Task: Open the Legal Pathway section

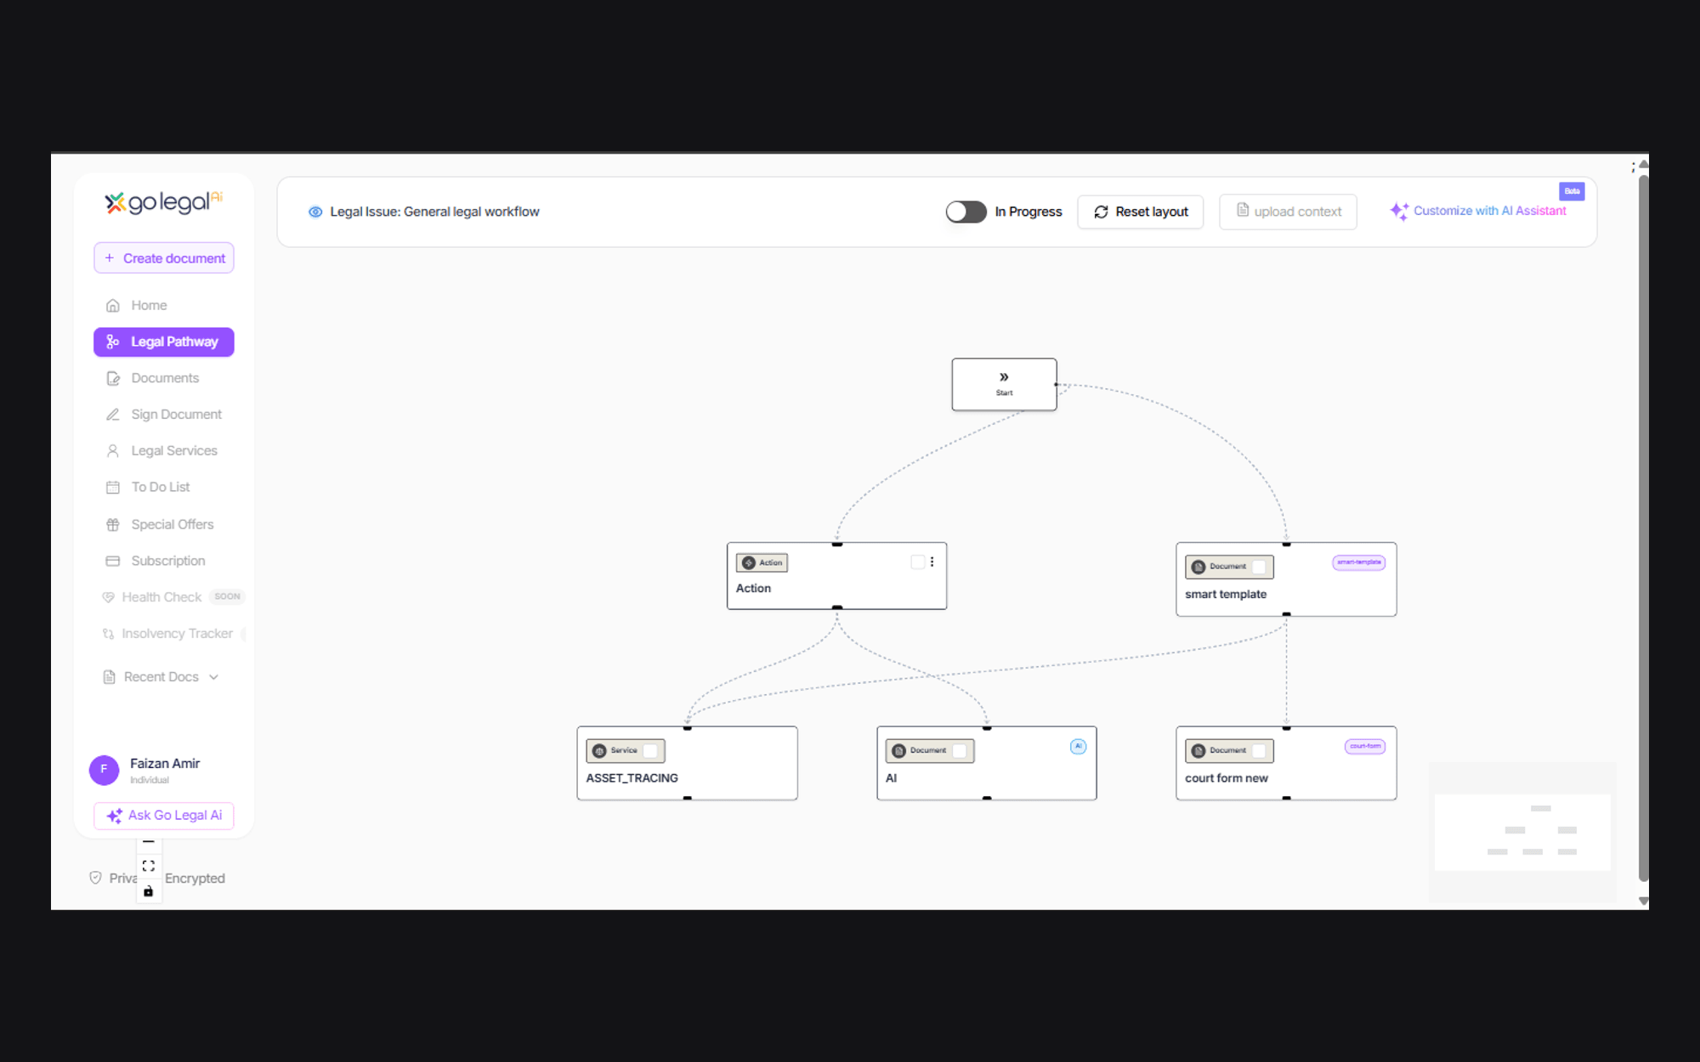Action: (164, 342)
